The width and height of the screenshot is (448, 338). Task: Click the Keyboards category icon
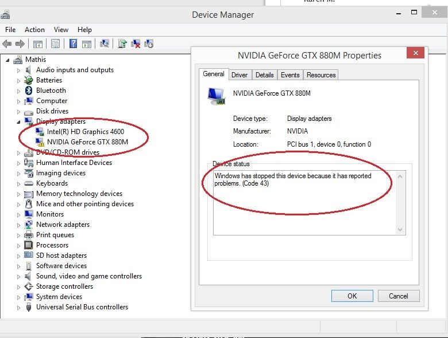(x=29, y=183)
